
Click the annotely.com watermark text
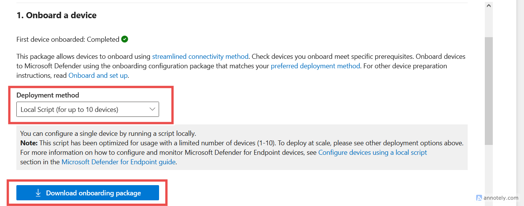[501, 198]
